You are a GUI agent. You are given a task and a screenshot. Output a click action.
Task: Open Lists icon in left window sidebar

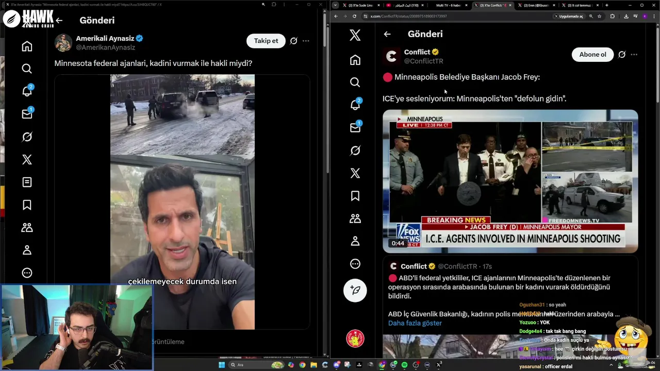[x=27, y=182]
